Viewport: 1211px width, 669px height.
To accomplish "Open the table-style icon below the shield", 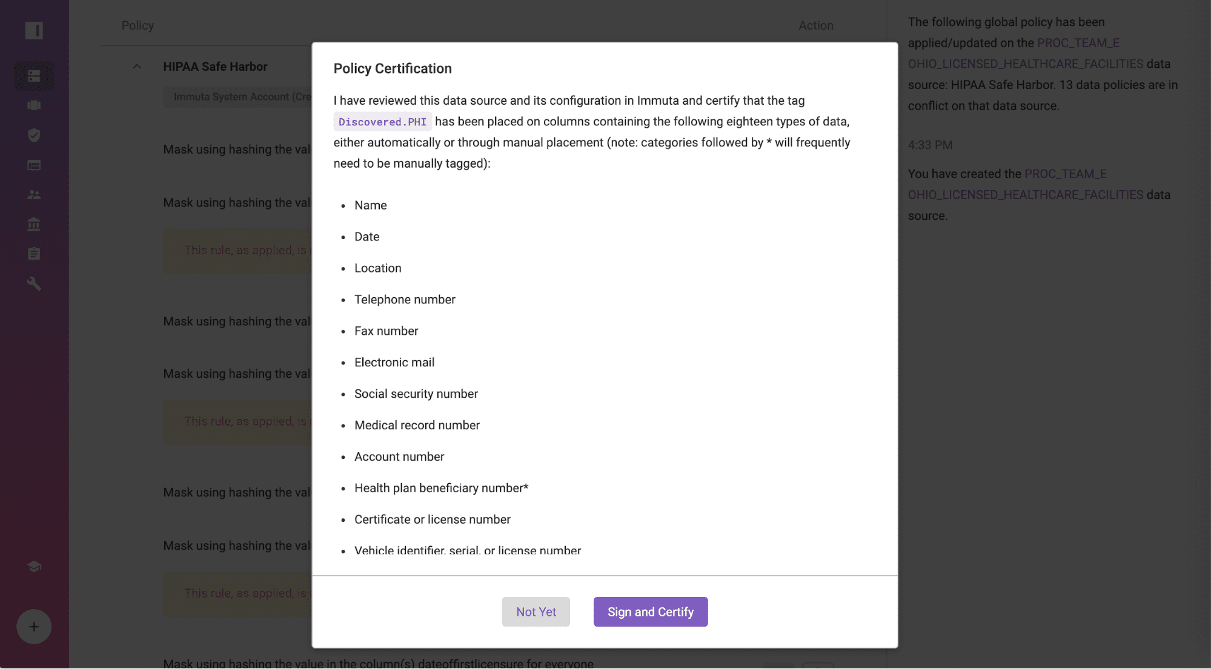I will click(34, 165).
